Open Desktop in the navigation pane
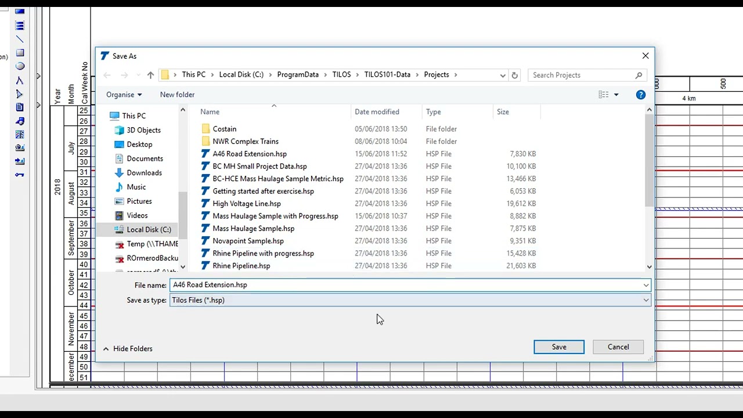This screenshot has height=418, width=743. point(139,145)
